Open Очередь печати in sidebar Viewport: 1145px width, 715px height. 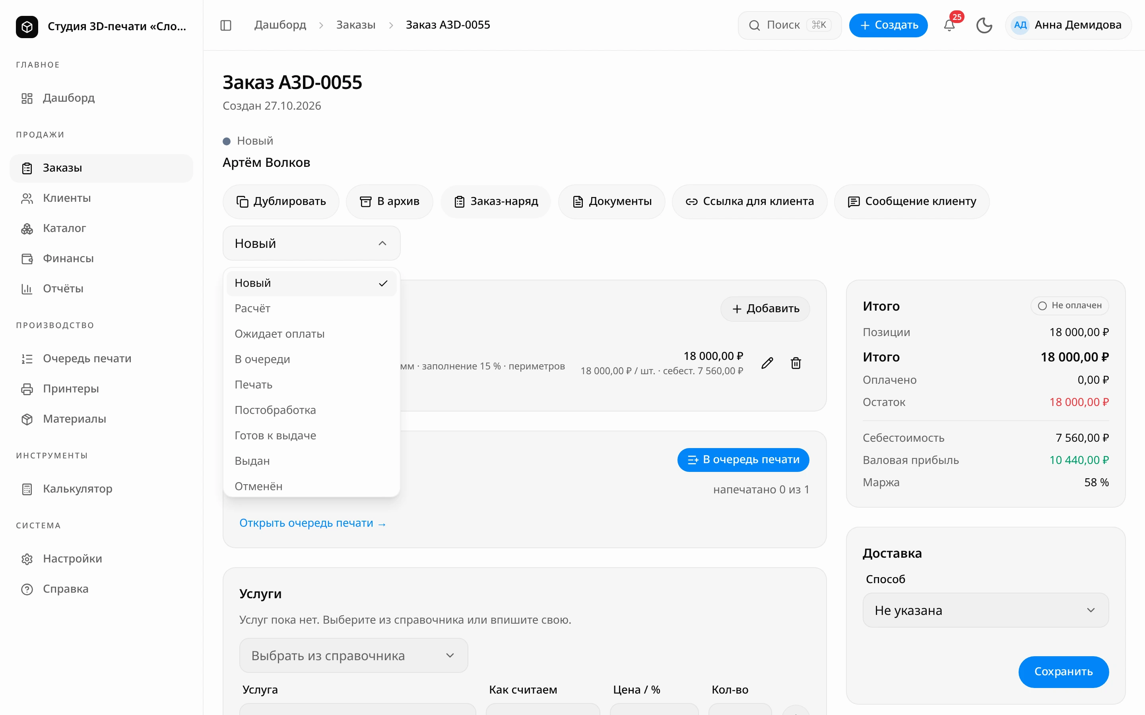(x=101, y=358)
